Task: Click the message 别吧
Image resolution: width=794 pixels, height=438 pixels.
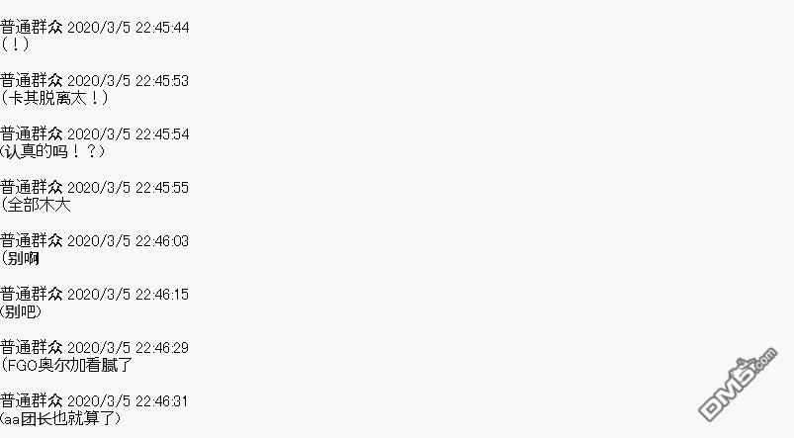Action: (x=22, y=311)
